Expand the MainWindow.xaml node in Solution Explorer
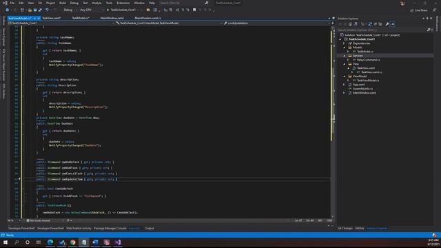Screen dimensions: 441x248 point(344,92)
